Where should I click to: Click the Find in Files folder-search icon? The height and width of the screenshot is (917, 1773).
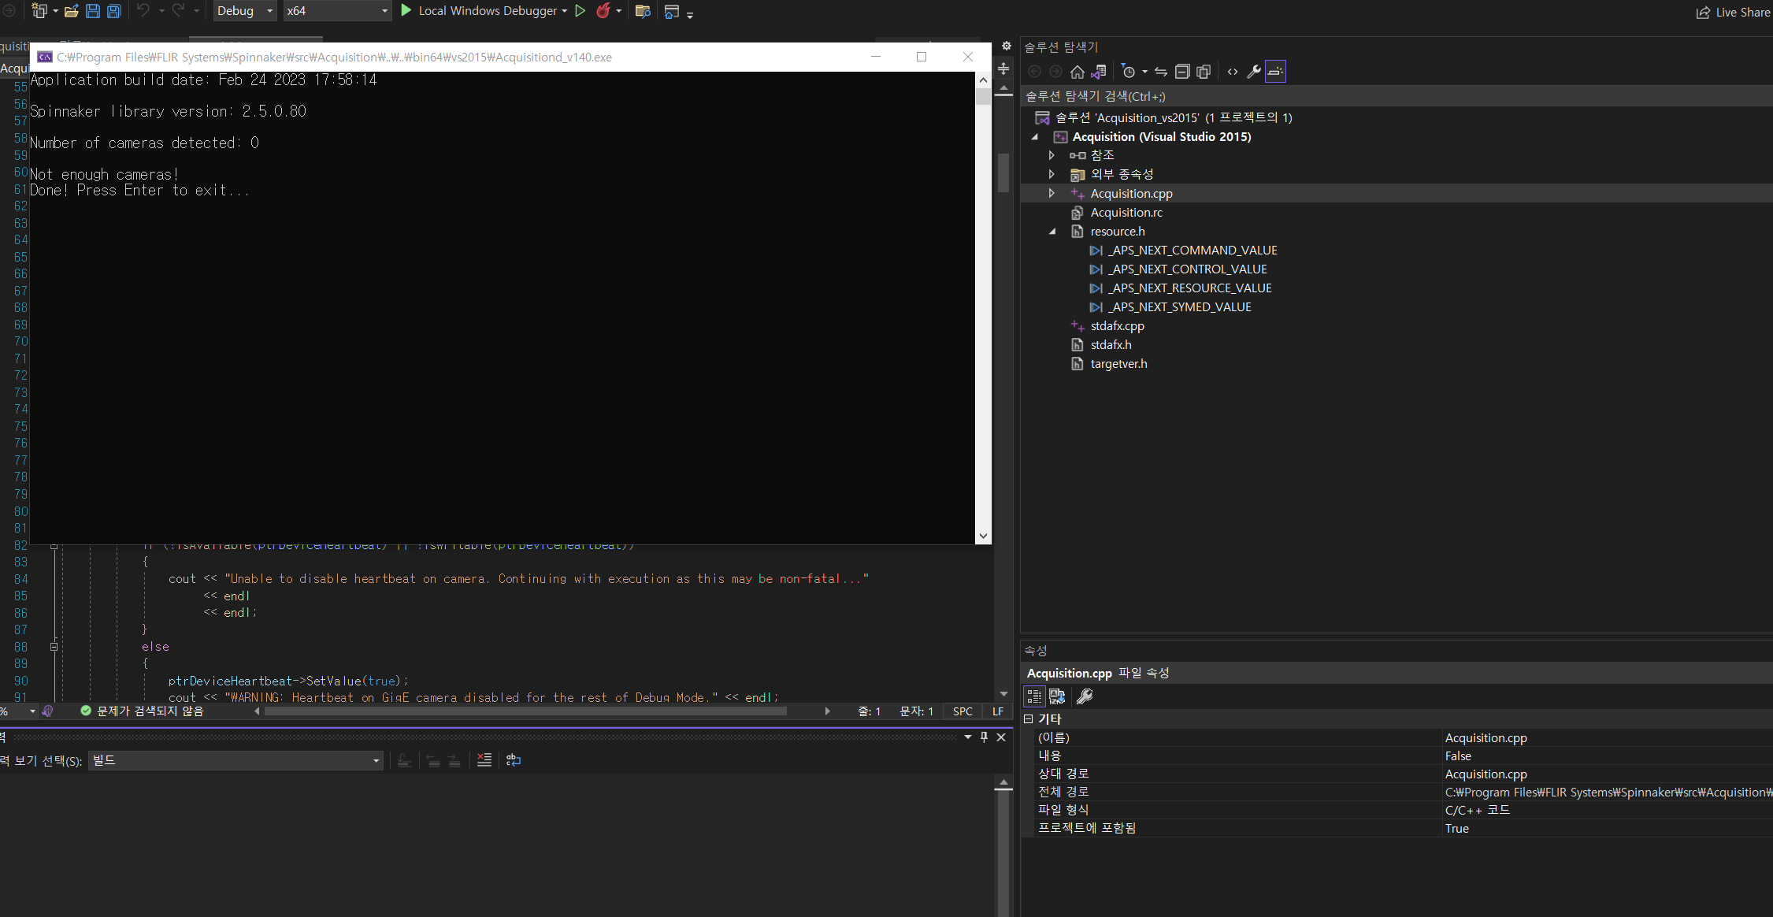(x=643, y=11)
